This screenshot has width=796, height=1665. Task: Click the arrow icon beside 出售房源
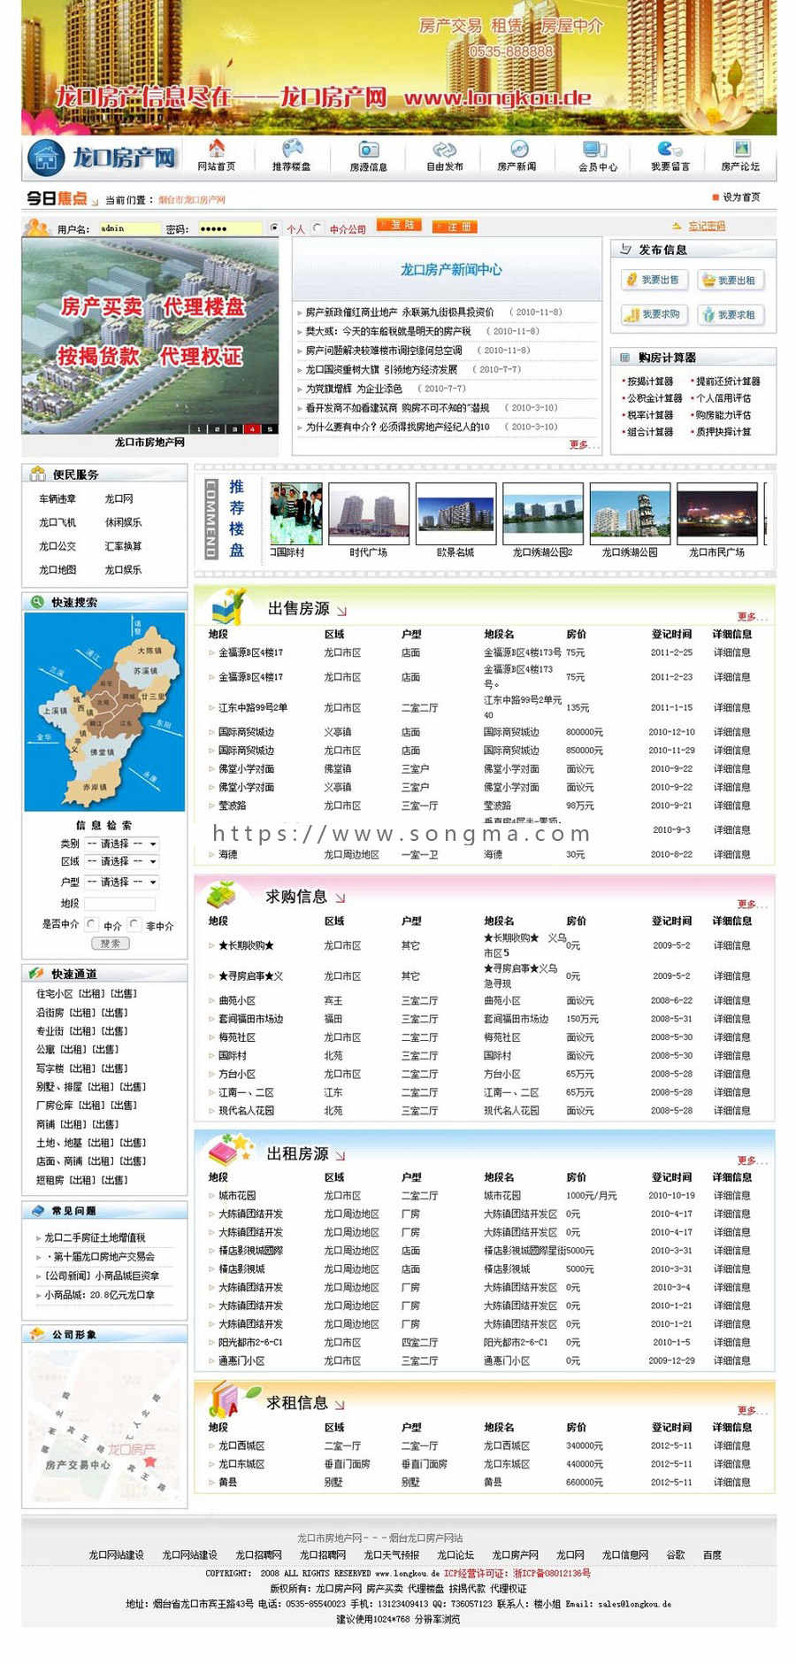[x=341, y=611]
